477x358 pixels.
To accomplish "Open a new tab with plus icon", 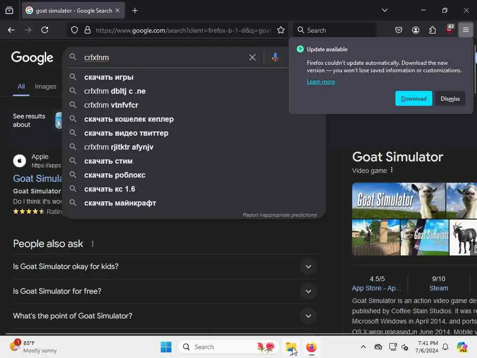I will (x=135, y=11).
